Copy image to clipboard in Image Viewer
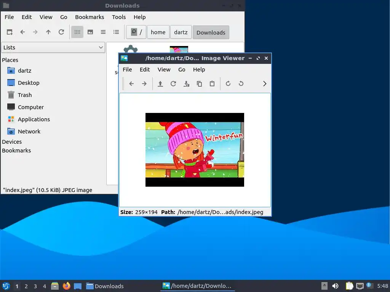 coord(199,84)
